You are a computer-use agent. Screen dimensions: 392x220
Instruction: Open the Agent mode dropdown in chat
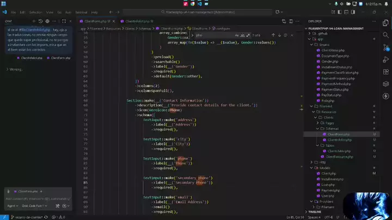coord(11,206)
